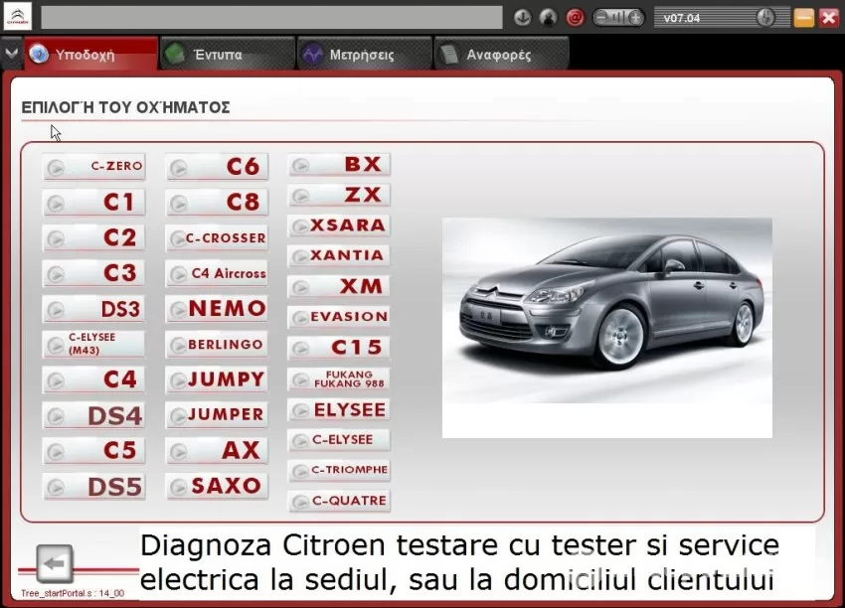Select the C6 vehicle
845x608 pixels.
[217, 167]
